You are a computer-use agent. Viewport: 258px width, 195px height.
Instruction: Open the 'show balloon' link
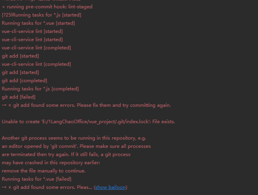tap(111, 187)
